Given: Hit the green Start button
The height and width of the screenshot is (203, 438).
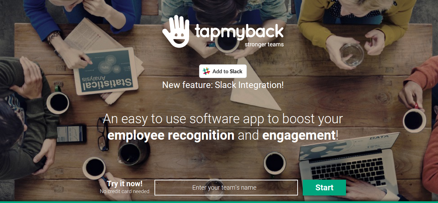Looking at the screenshot, I should click(324, 188).
